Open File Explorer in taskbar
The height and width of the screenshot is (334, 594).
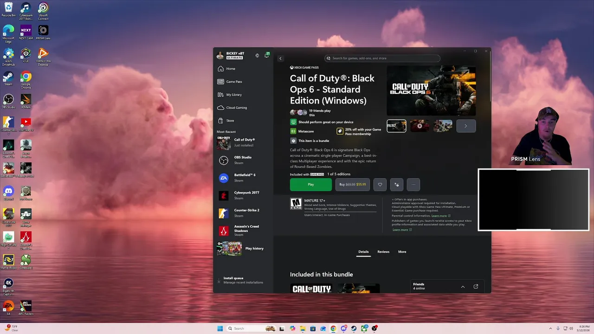(303, 328)
